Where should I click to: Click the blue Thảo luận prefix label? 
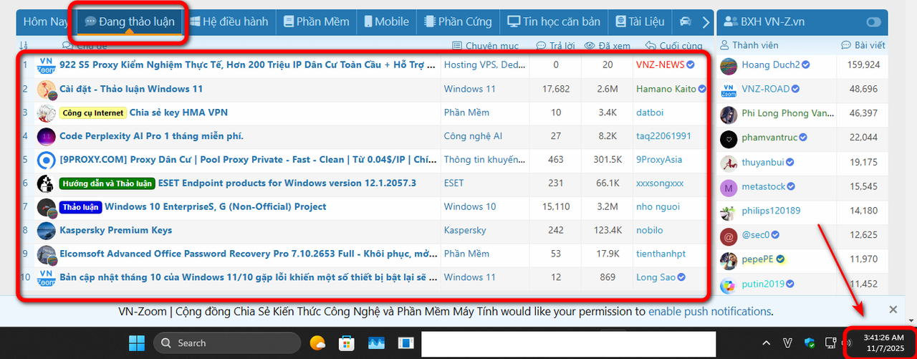coord(80,207)
